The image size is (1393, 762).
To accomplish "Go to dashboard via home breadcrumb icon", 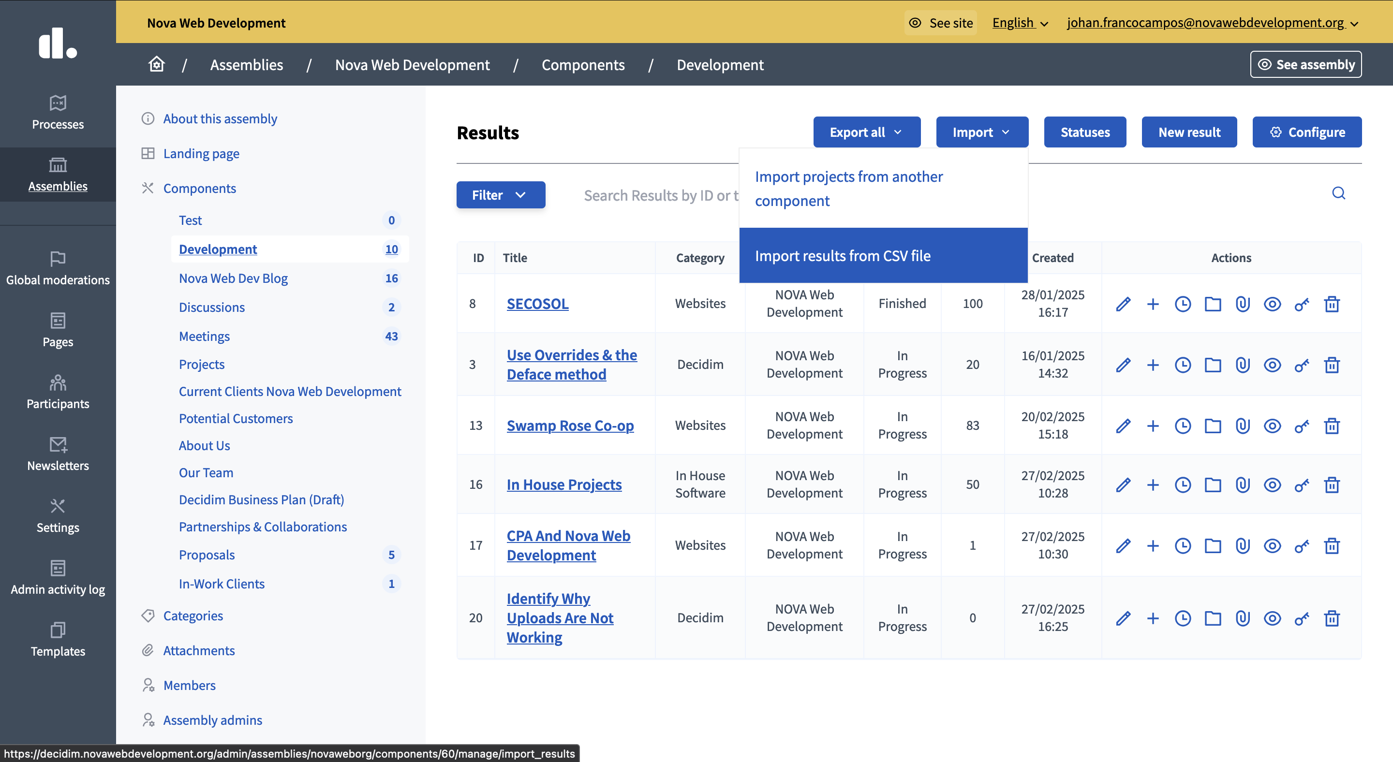I will pyautogui.click(x=156, y=64).
